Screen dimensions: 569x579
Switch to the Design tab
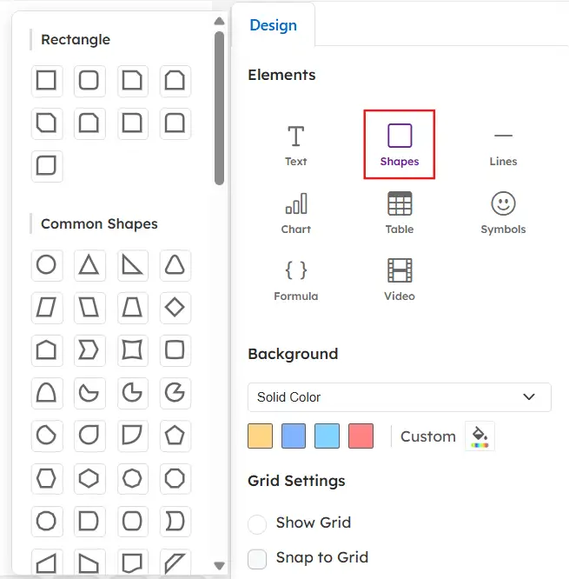pos(273,25)
